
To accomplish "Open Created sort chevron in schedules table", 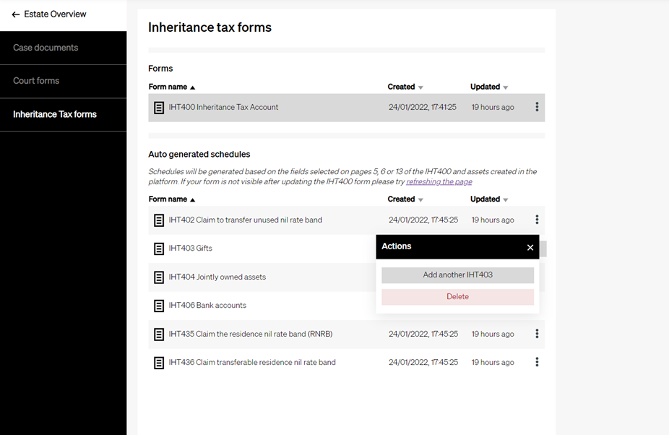I will click(422, 199).
